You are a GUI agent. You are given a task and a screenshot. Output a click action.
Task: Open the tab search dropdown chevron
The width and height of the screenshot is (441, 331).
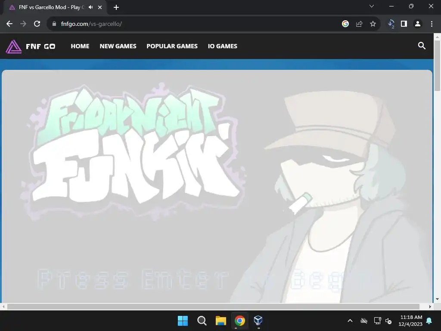click(372, 6)
